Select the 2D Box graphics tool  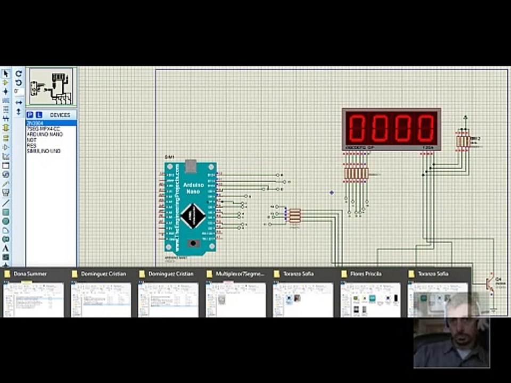(x=5, y=212)
